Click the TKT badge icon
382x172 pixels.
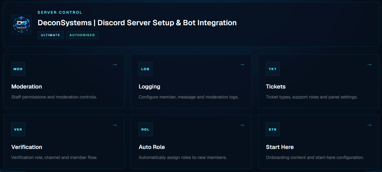pyautogui.click(x=273, y=69)
